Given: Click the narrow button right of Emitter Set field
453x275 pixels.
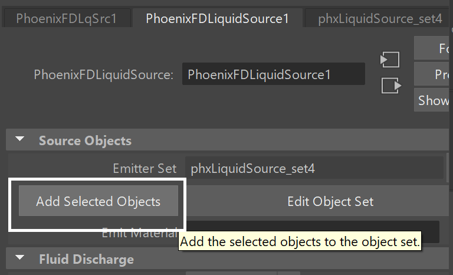Looking at the screenshot, I should point(448,168).
